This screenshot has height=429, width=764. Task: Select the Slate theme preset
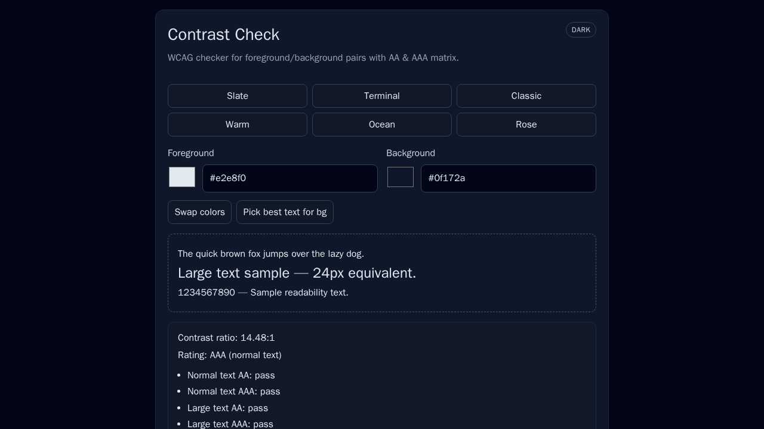(237, 96)
